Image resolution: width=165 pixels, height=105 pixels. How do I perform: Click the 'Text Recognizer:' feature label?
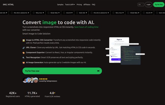coord(33,58)
